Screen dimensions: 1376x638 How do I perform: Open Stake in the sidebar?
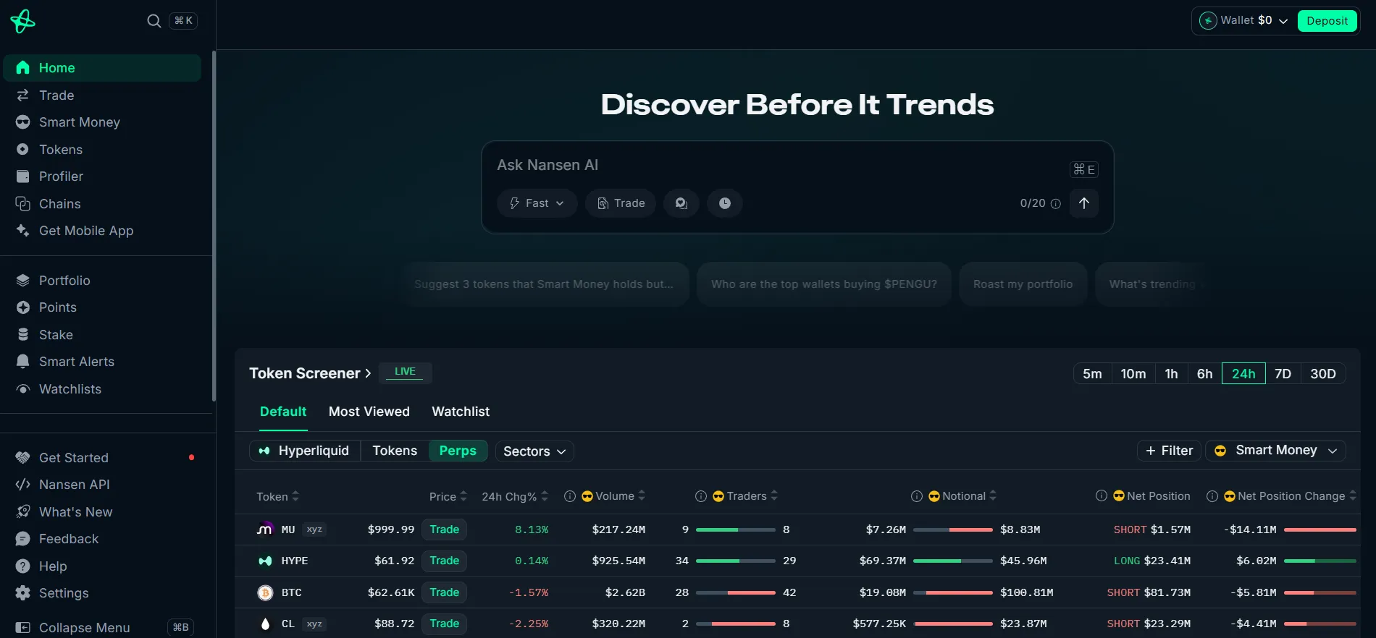[101, 335]
